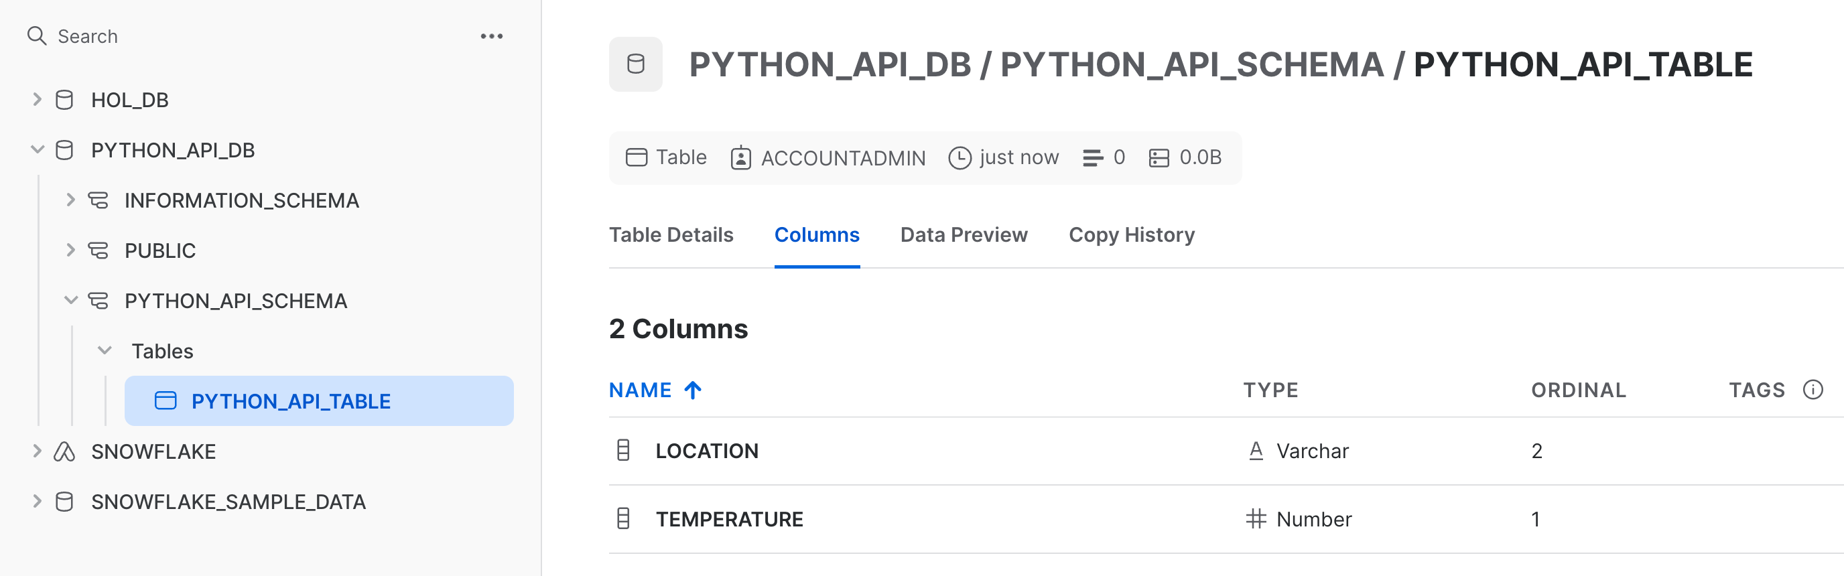Viewport: 1844px width, 576px height.
Task: Expand the SNOWFLAKE_SAMPLE_DATA database
Action: [x=38, y=502]
